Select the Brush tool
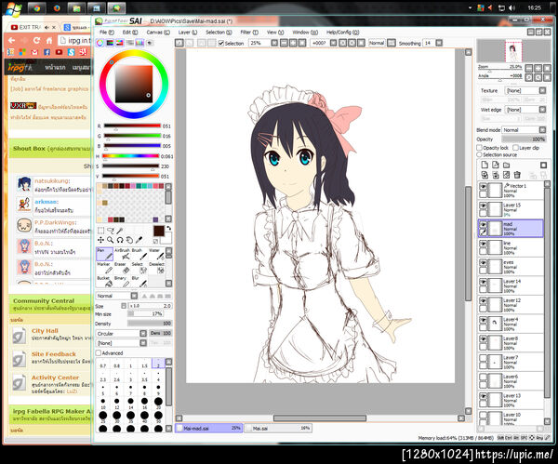This screenshot has height=464, width=558. tap(139, 254)
